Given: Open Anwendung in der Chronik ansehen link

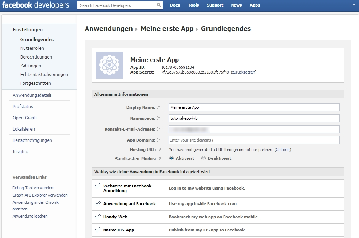Looking at the screenshot, I should 35,206.
